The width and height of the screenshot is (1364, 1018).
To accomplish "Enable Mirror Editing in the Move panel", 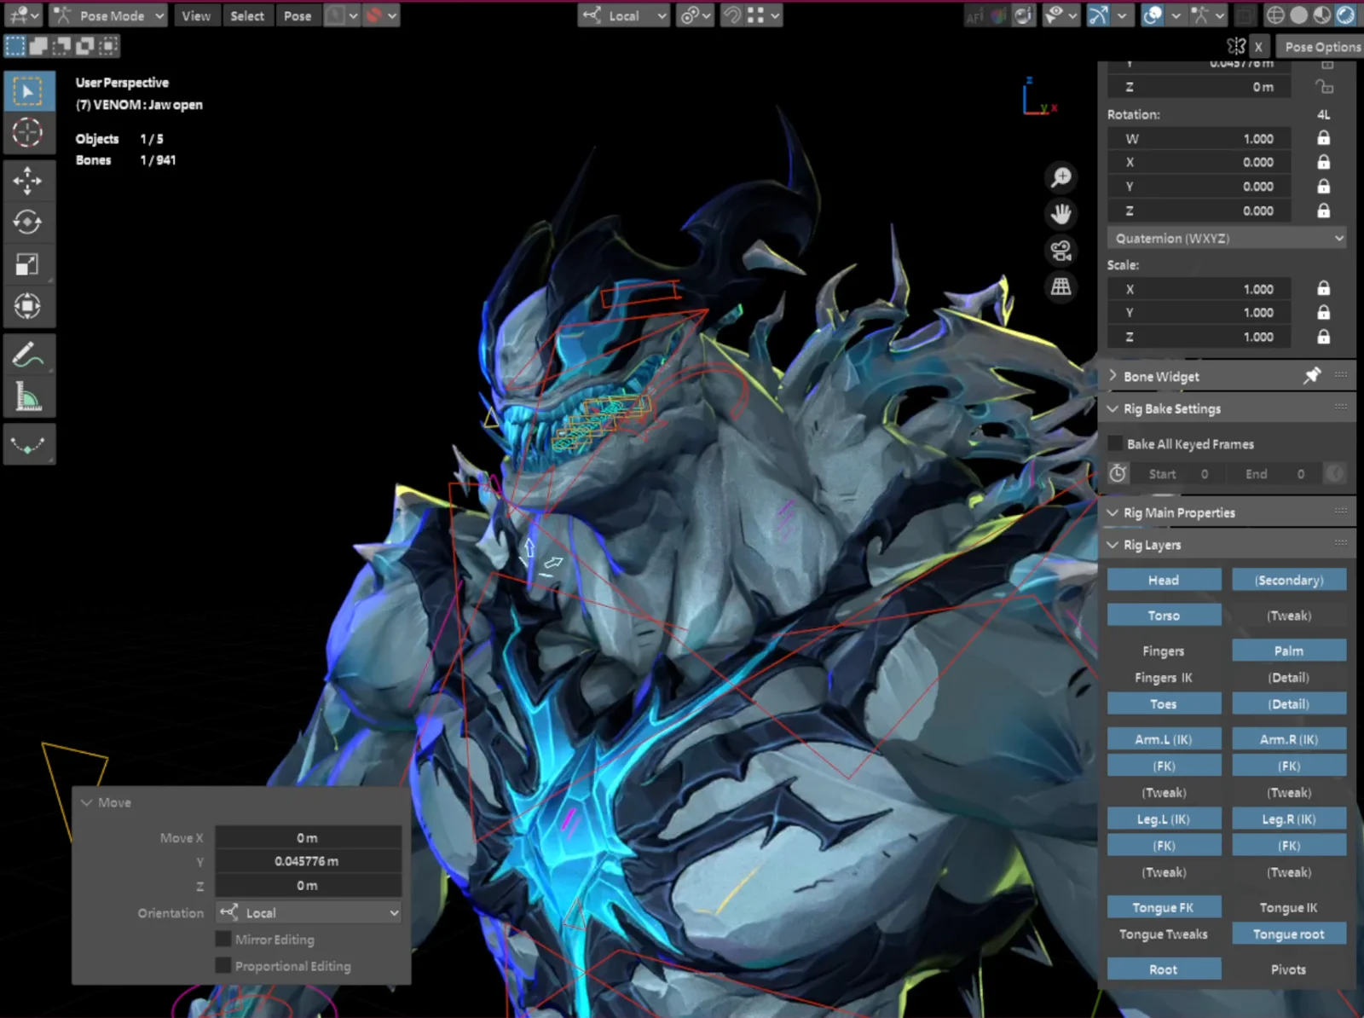I will (223, 939).
